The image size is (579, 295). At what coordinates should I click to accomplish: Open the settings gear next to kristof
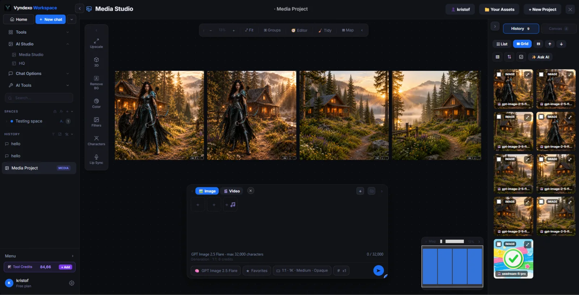pos(72,283)
